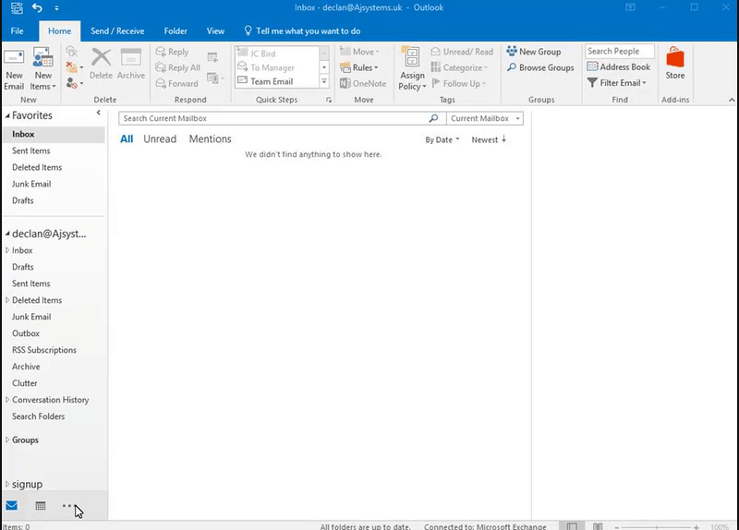Open the Store add-ins
The width and height of the screenshot is (739, 530).
tap(675, 63)
